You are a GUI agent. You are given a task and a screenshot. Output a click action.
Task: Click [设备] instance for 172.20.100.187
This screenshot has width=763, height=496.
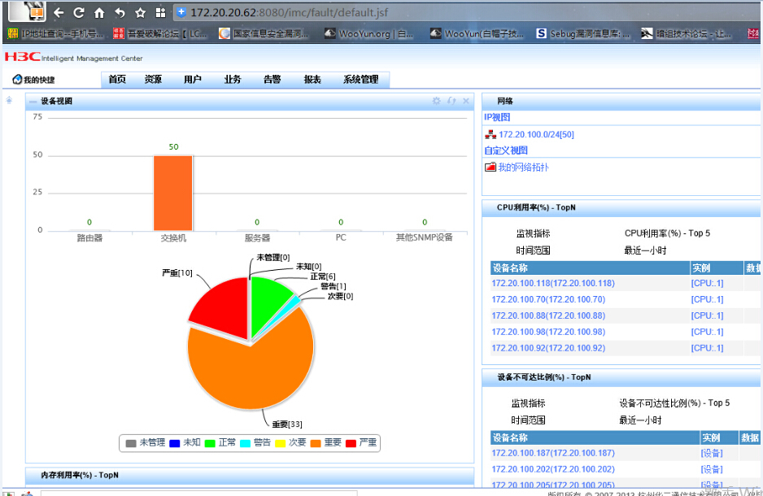(x=712, y=453)
